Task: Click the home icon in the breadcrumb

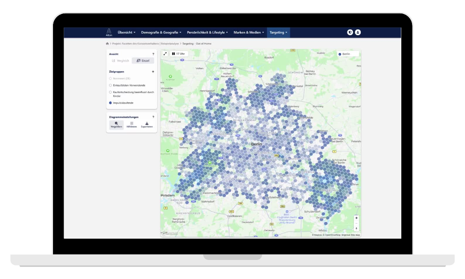Action: tap(107, 43)
